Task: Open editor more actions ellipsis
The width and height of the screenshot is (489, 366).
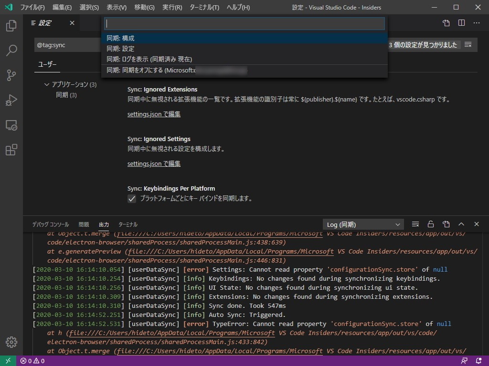Action: pyautogui.click(x=477, y=23)
